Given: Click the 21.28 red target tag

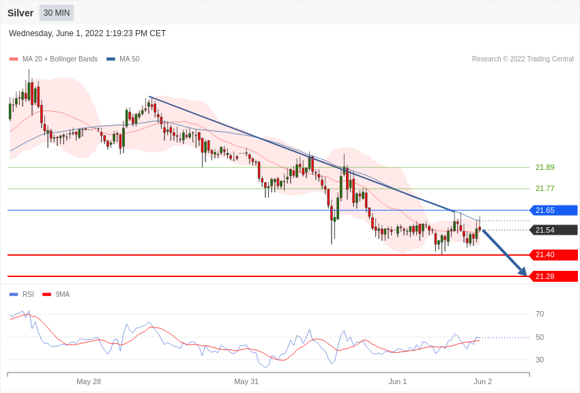Looking at the screenshot, I should point(554,276).
